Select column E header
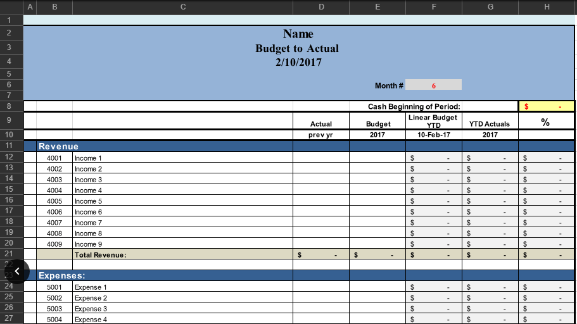Image resolution: width=577 pixels, height=324 pixels. click(x=377, y=7)
